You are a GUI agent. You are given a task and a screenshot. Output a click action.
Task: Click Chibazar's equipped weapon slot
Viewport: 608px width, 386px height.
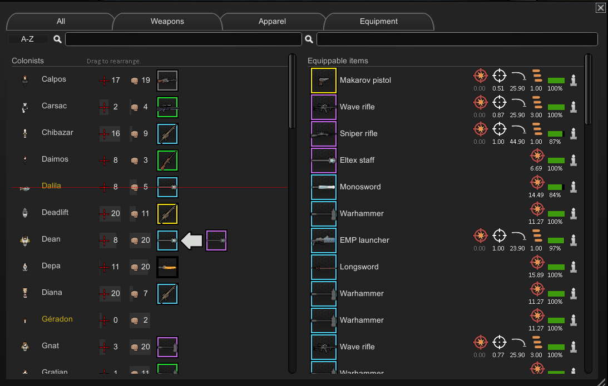click(167, 133)
